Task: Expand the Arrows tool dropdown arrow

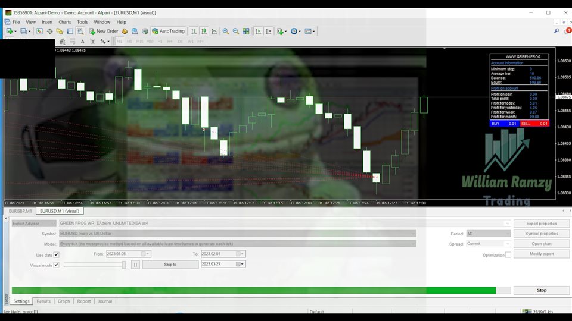Action: [108, 42]
